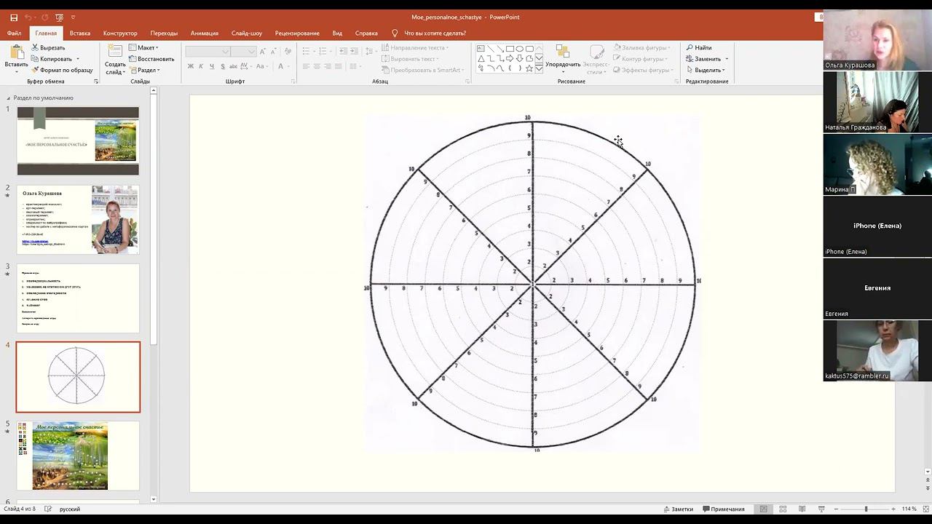This screenshot has height=524, width=932.
Task: Switch to the Конструктор ribbon tab
Action: click(120, 33)
